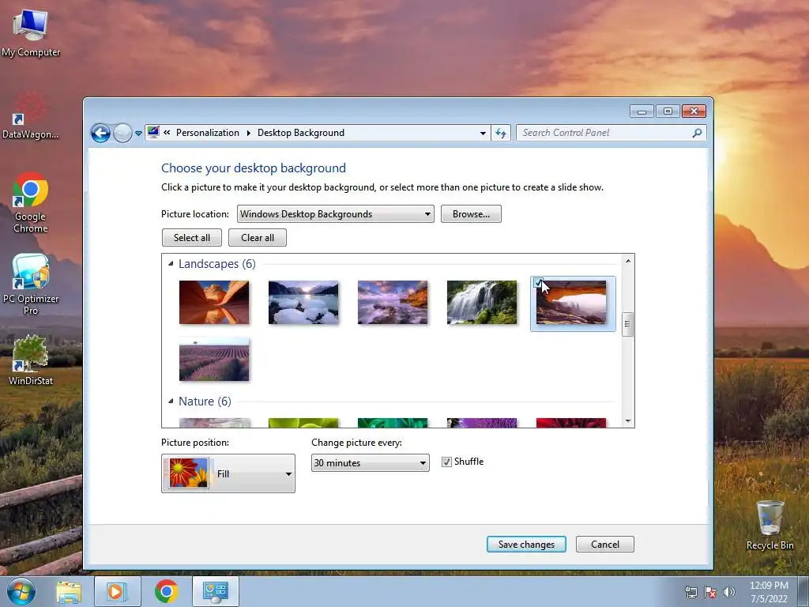This screenshot has height=607, width=809.
Task: Open the Picture location dropdown
Action: coord(335,213)
